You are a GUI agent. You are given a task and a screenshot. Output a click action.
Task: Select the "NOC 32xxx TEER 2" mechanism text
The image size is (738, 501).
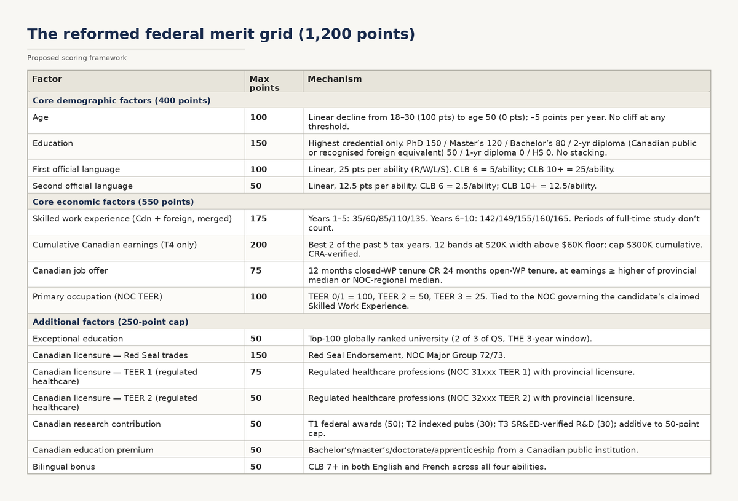[x=471, y=398]
